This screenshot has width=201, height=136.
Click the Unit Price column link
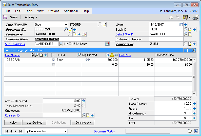click(125, 55)
